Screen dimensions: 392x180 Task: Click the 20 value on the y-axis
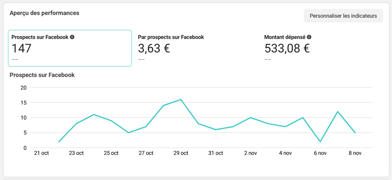tap(23, 87)
